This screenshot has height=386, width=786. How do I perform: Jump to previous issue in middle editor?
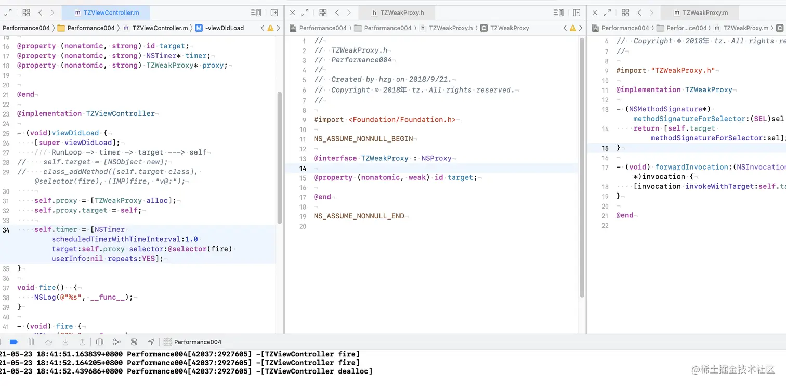tap(565, 28)
